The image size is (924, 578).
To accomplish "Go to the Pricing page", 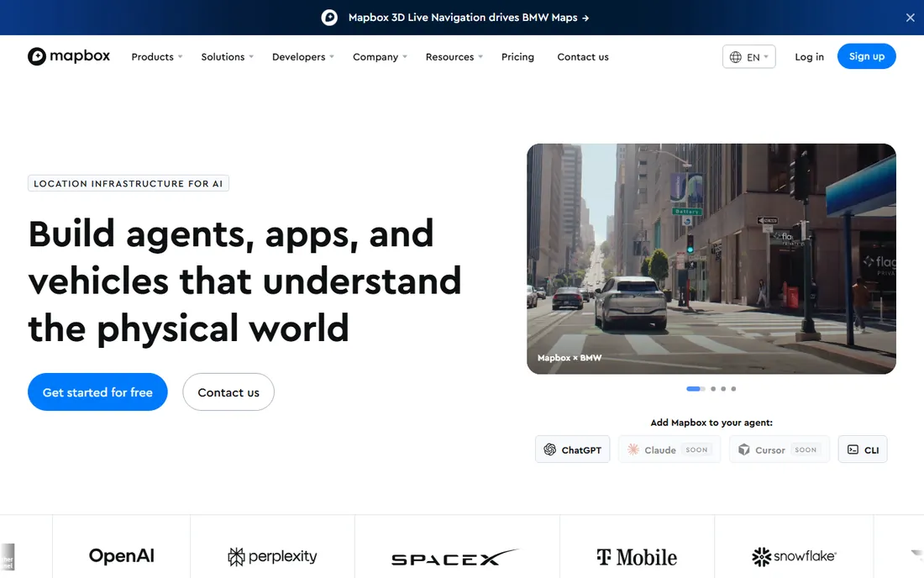I will click(517, 57).
